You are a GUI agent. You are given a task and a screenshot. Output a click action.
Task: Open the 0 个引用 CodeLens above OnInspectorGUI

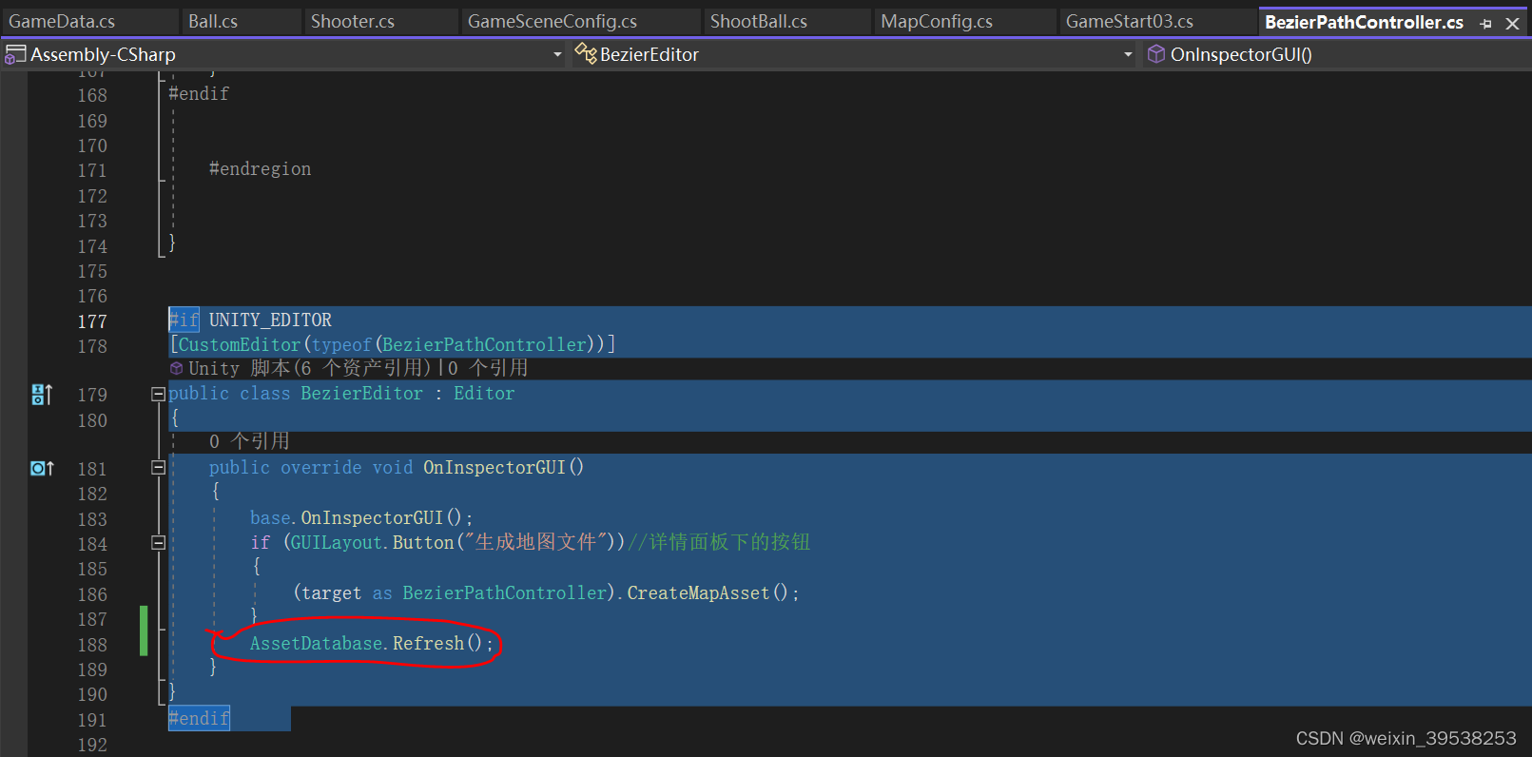pos(249,442)
